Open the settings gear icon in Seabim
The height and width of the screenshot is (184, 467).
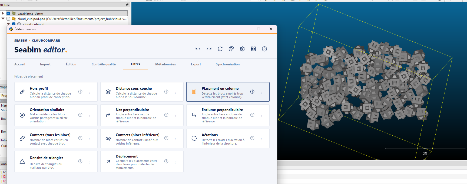tap(242, 49)
